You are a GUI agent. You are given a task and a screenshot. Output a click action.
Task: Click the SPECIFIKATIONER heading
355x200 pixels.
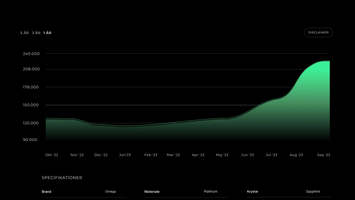coord(62,178)
